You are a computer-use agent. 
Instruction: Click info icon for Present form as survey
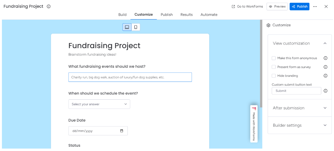point(326,67)
